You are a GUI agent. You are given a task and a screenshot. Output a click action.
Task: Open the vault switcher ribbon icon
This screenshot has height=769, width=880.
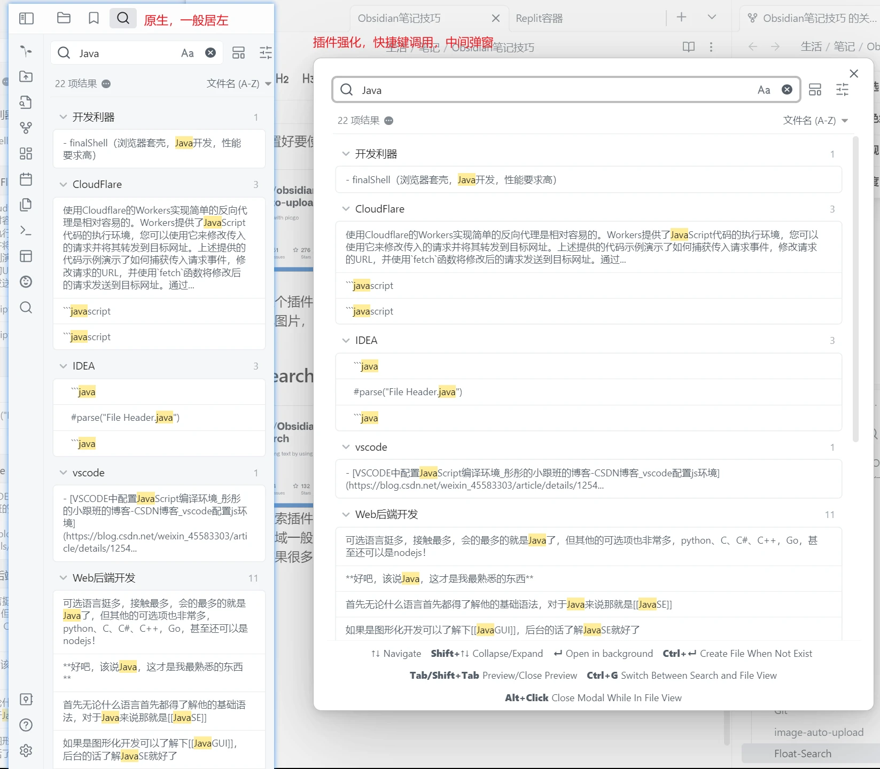26,699
